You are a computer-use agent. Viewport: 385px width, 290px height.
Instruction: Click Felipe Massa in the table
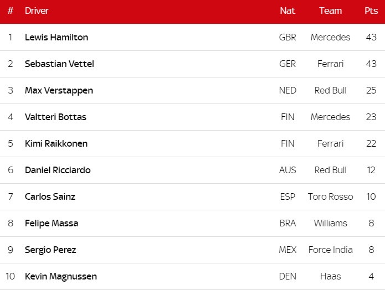pos(52,224)
